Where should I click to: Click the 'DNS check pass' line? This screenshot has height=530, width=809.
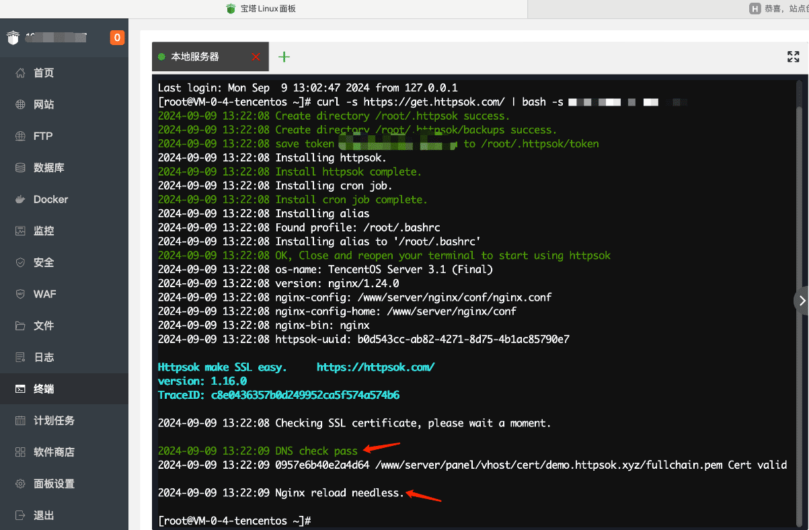(258, 451)
